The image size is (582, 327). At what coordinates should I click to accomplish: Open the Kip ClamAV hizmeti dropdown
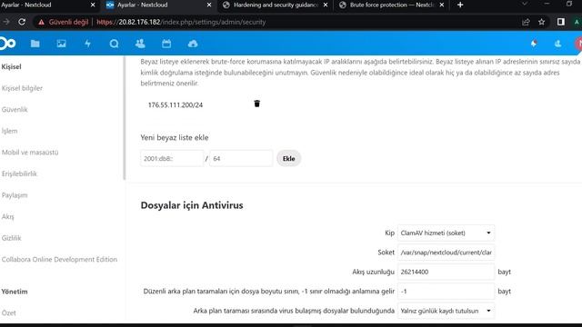pyautogui.click(x=446, y=233)
